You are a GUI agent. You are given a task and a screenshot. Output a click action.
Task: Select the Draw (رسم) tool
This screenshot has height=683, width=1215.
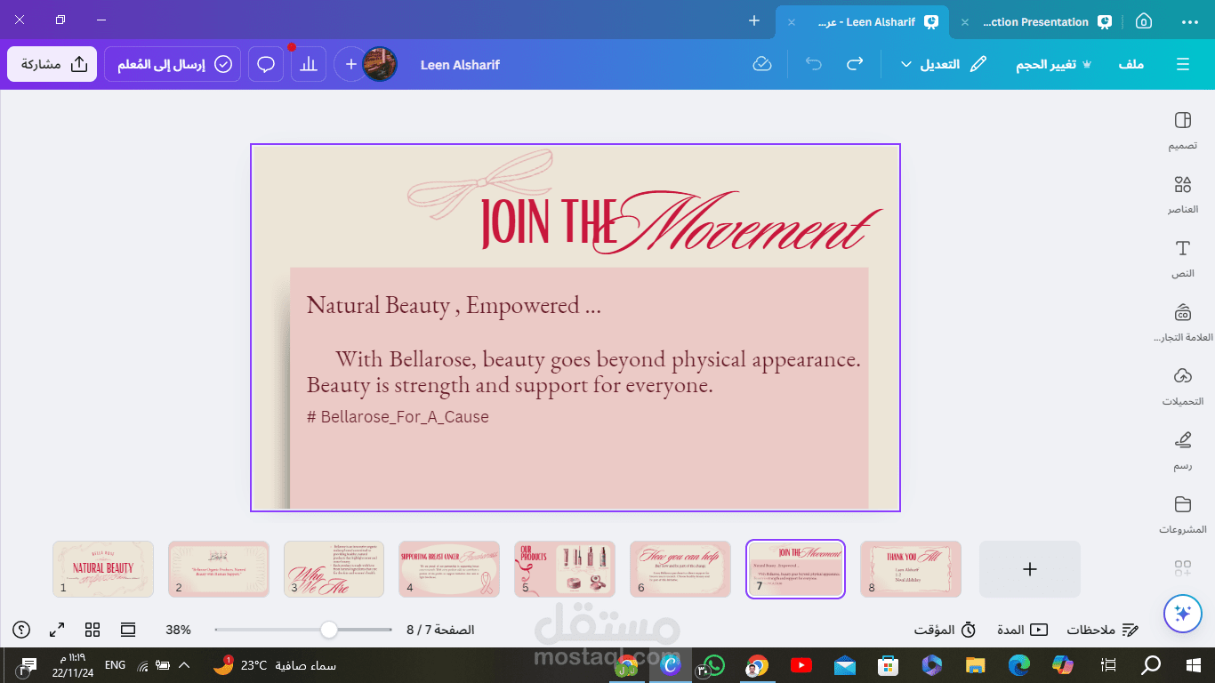[1182, 450]
